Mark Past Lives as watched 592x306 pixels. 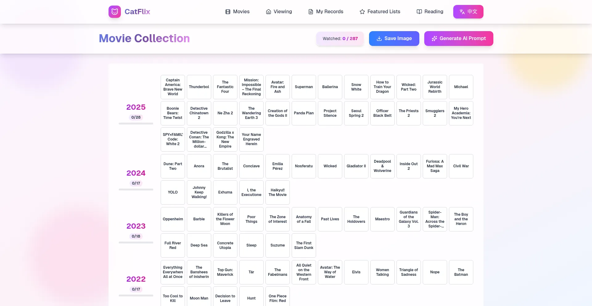pyautogui.click(x=330, y=219)
